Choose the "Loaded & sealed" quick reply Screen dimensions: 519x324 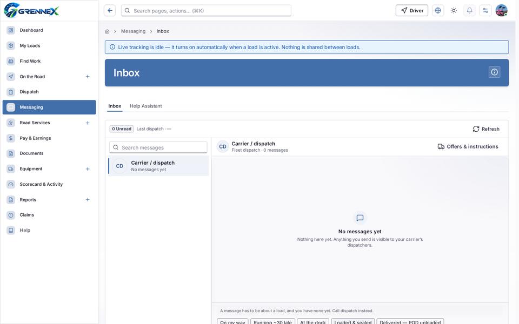[x=353, y=321]
